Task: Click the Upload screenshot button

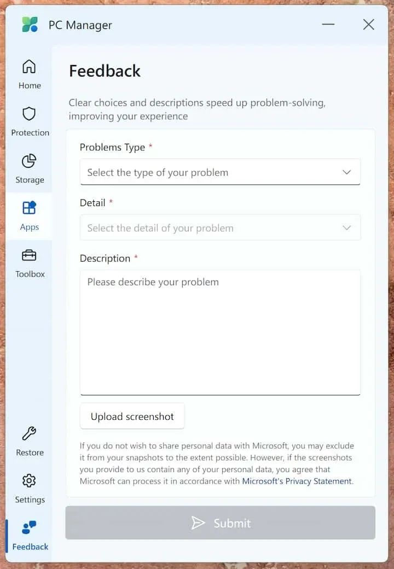Action: coord(132,416)
